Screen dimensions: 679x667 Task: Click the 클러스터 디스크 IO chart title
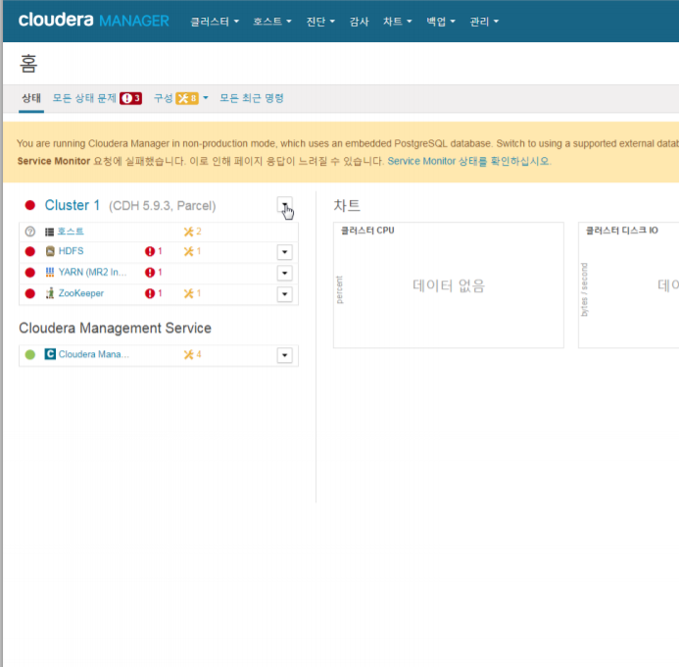click(x=622, y=231)
